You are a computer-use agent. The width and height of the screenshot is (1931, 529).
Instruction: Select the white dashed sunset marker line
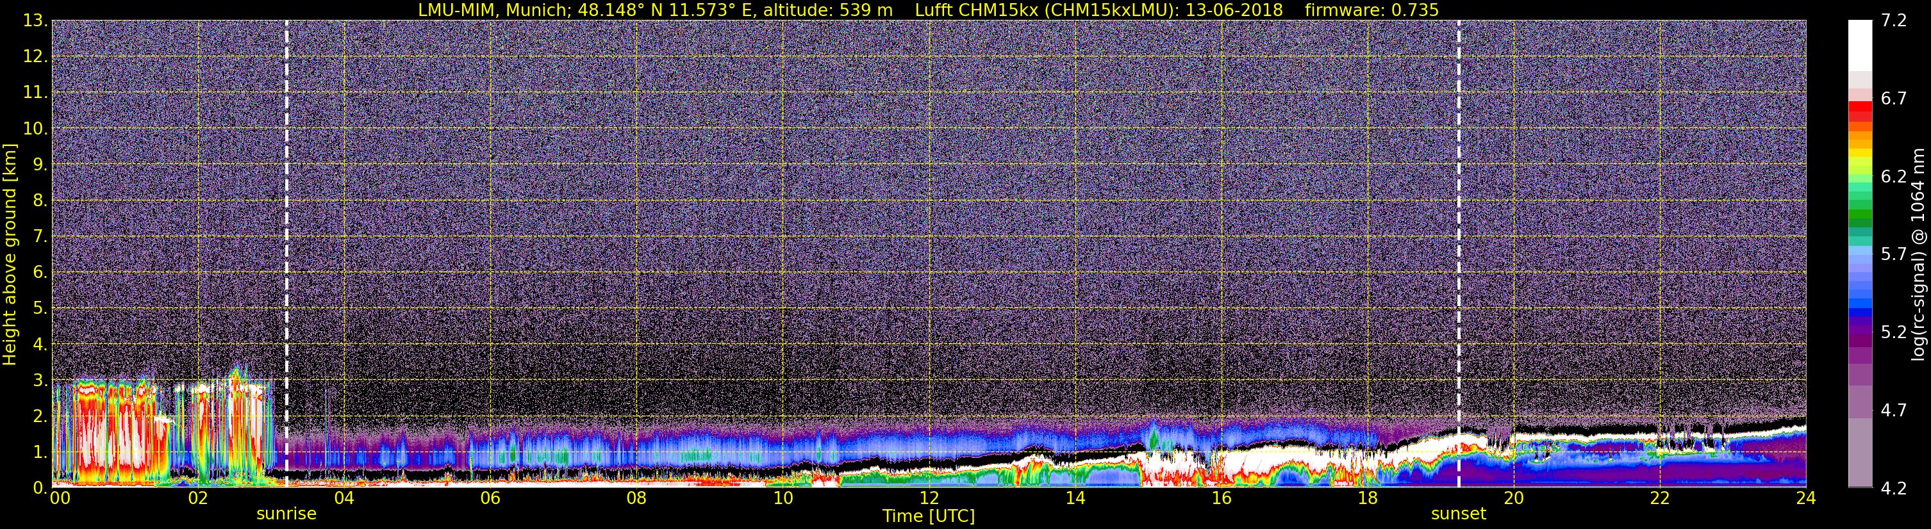tap(1459, 253)
